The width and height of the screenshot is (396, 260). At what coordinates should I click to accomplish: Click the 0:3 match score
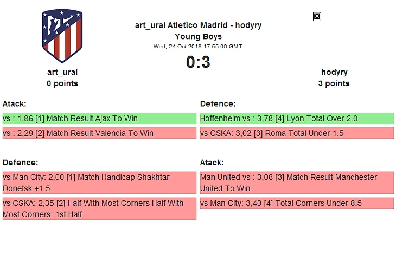click(x=198, y=63)
